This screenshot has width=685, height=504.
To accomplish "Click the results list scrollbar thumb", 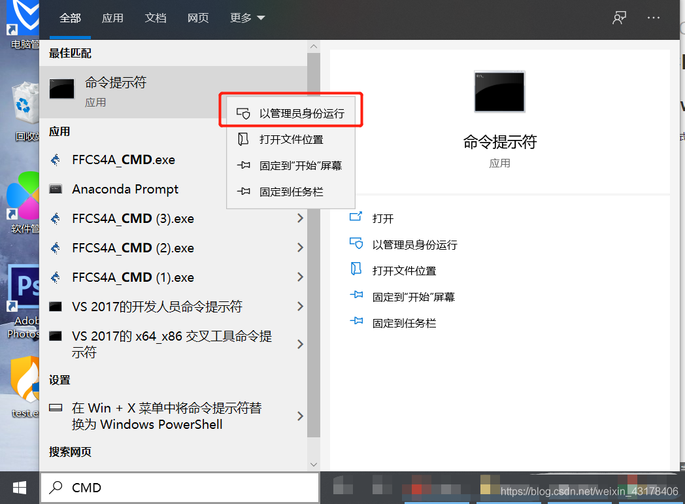I will coord(313,244).
